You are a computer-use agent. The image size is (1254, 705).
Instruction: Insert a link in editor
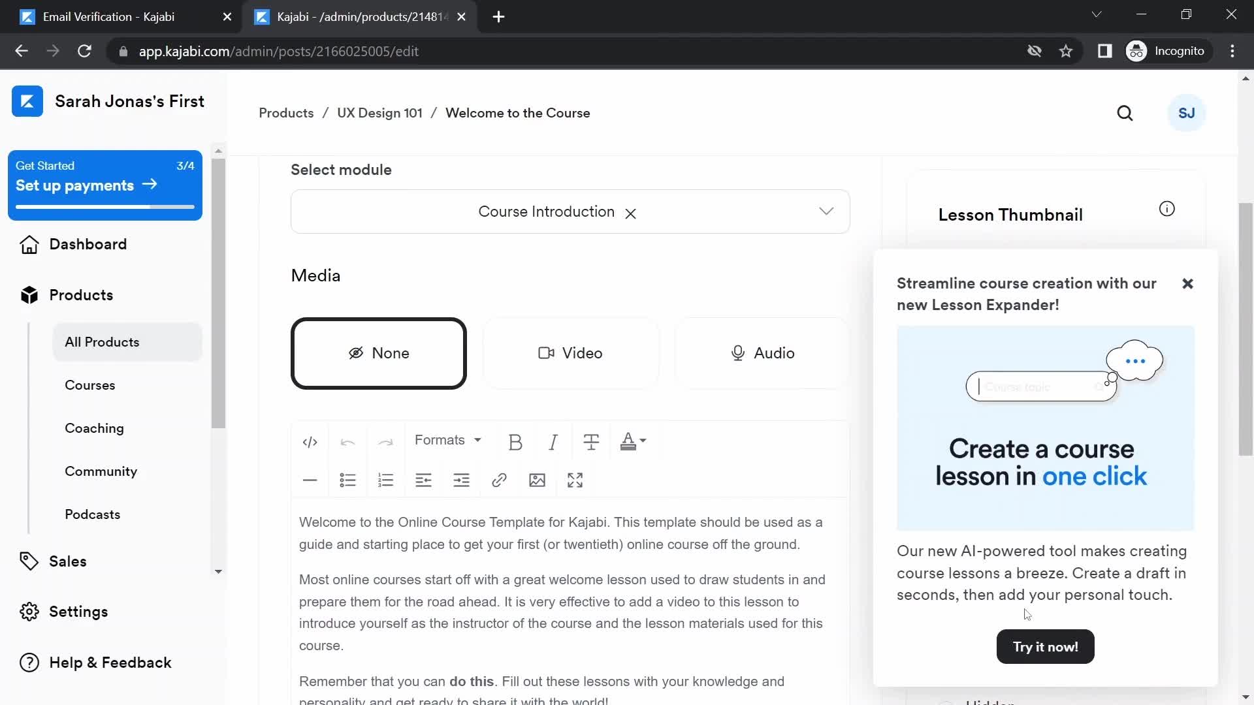(x=499, y=480)
